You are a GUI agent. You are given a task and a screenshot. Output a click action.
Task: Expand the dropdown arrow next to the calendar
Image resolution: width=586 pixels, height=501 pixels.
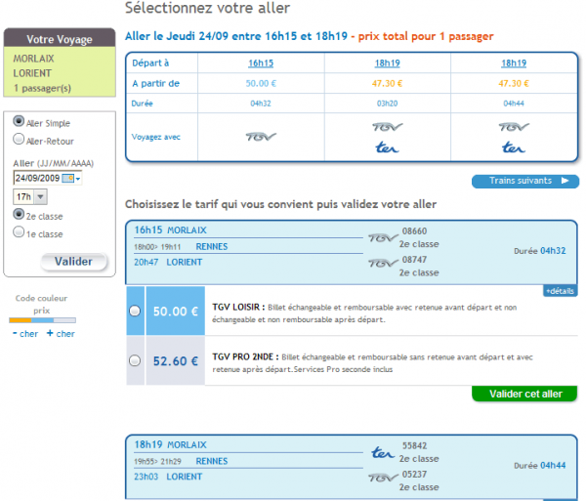point(78,179)
